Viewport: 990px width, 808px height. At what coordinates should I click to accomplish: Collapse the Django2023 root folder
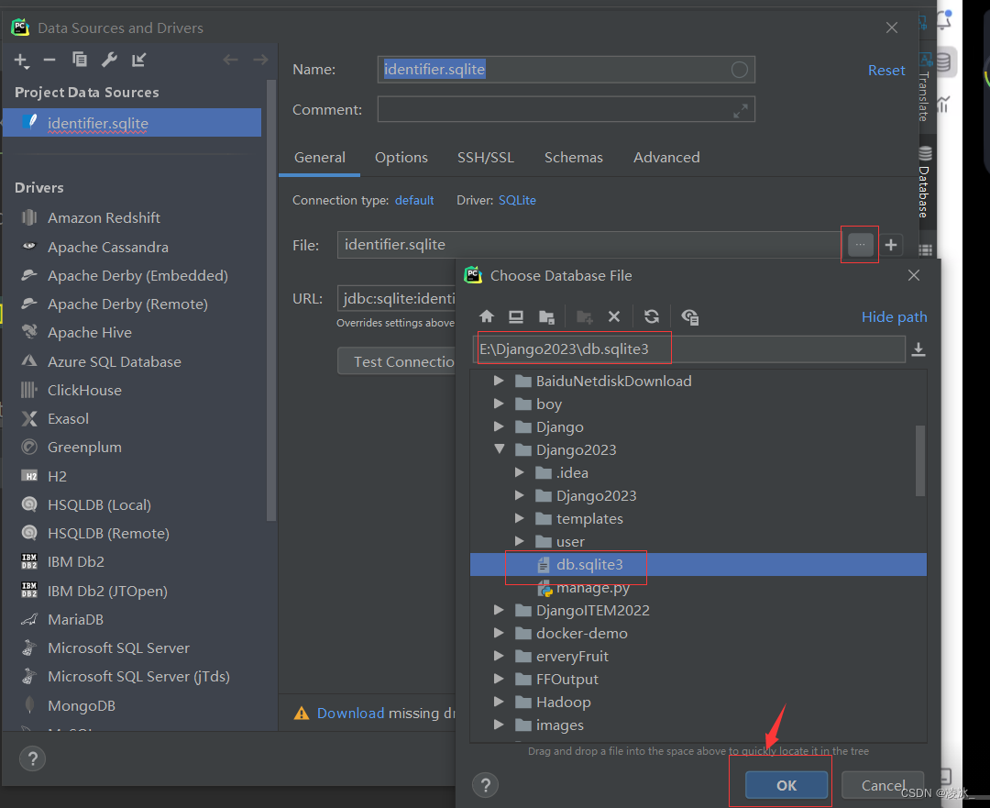click(x=499, y=449)
